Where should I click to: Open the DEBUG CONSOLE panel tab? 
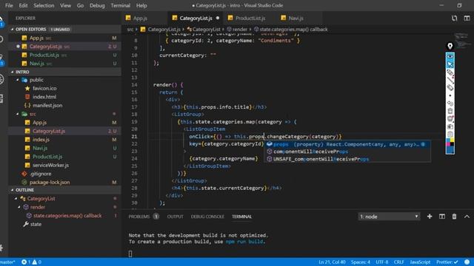207,216
